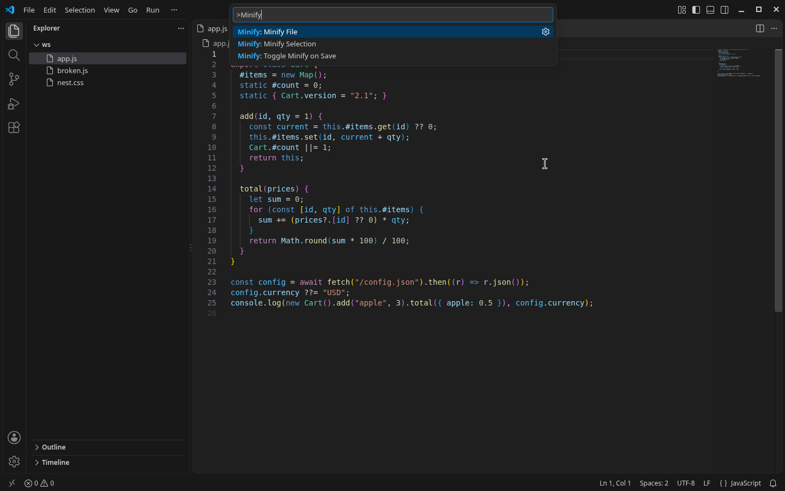Open the Manage gear in activity bar
785x491 pixels.
click(x=14, y=462)
